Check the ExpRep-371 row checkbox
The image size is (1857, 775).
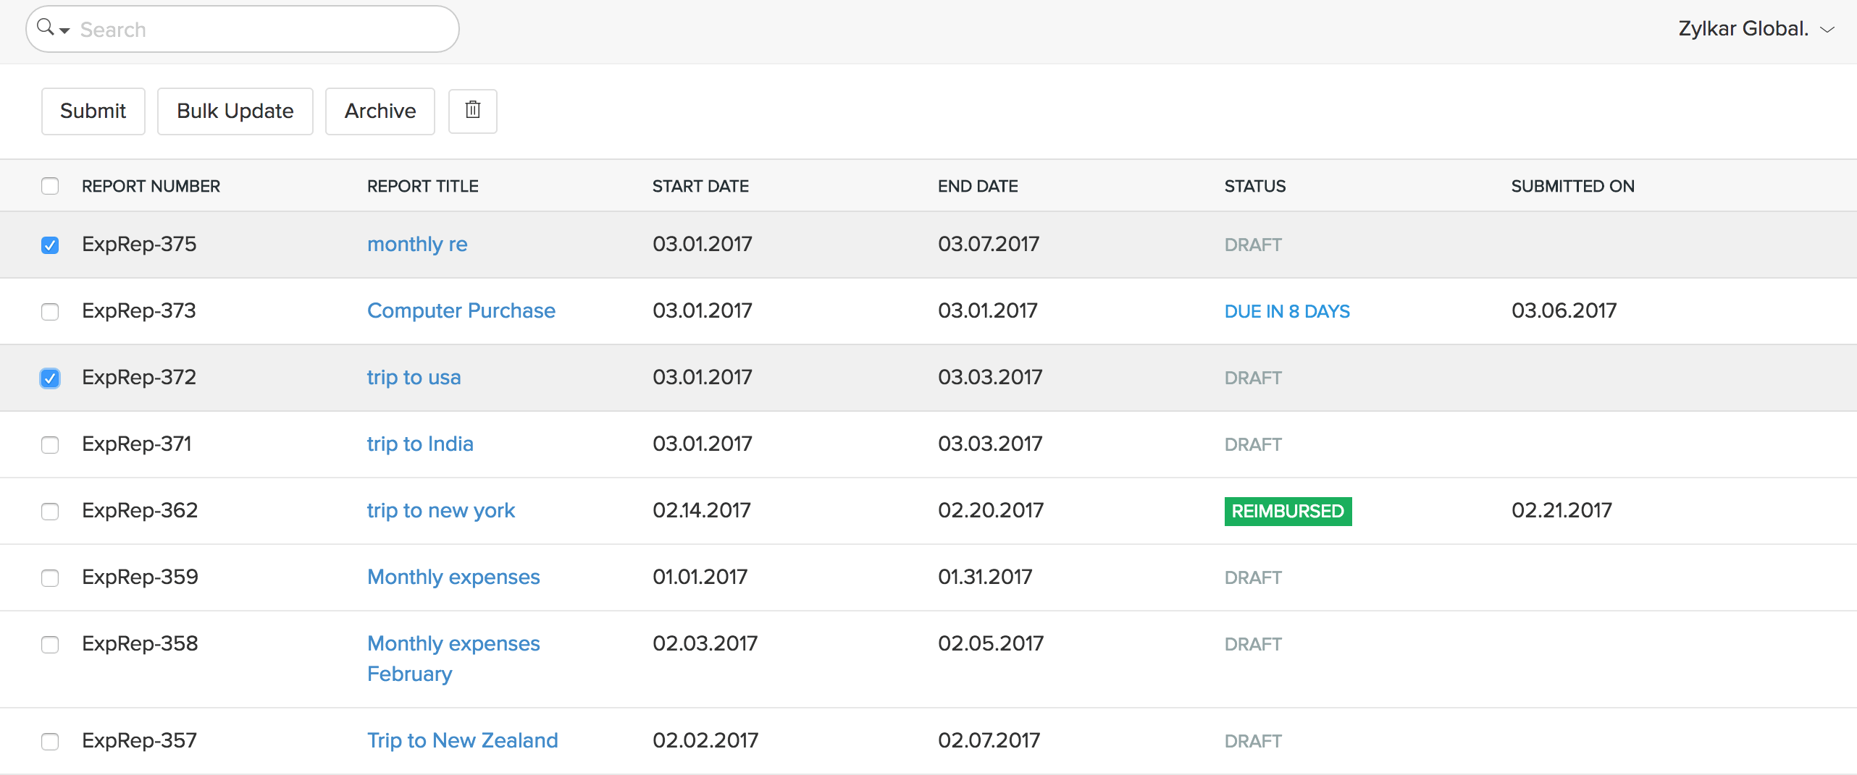[49, 445]
